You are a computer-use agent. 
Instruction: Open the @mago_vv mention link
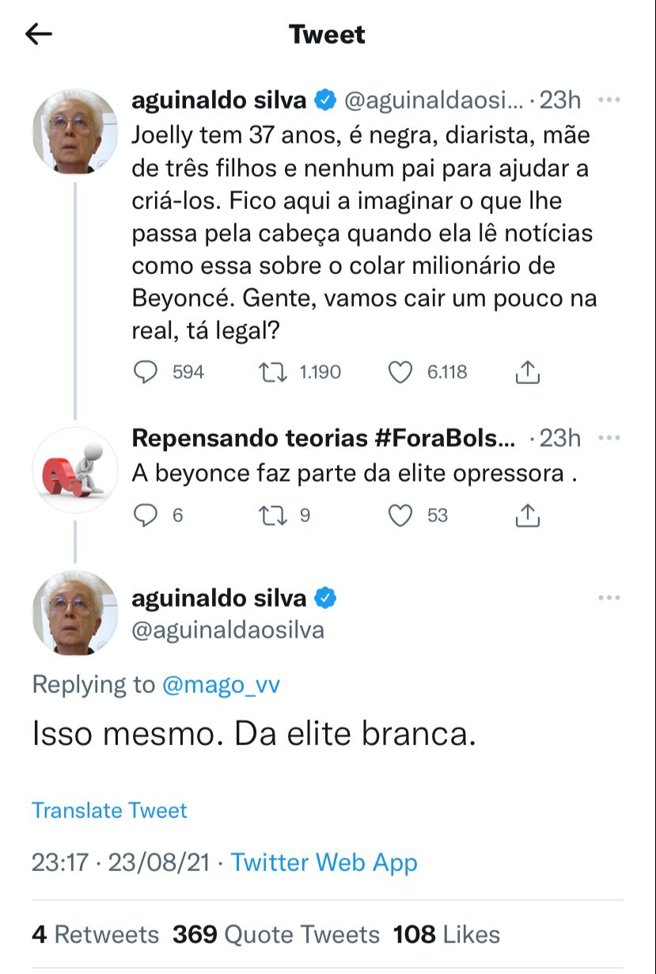(x=218, y=684)
